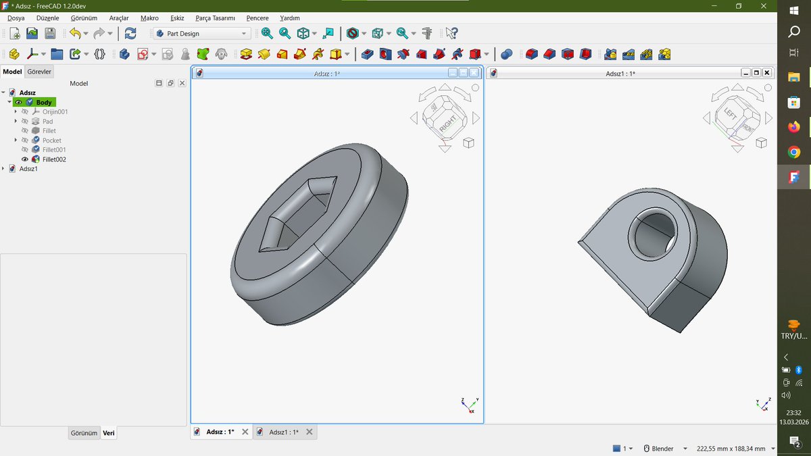Select the Body item in tree
This screenshot has width=811, height=456.
click(x=44, y=102)
